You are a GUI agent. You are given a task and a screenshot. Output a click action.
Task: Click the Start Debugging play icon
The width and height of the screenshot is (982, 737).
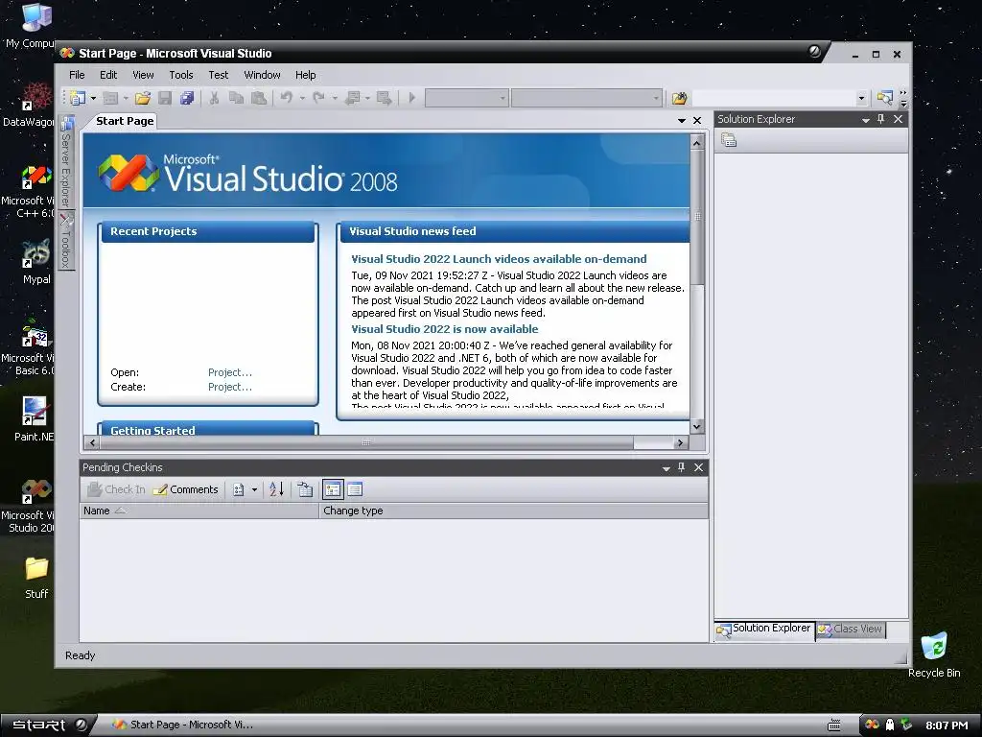pyautogui.click(x=412, y=98)
